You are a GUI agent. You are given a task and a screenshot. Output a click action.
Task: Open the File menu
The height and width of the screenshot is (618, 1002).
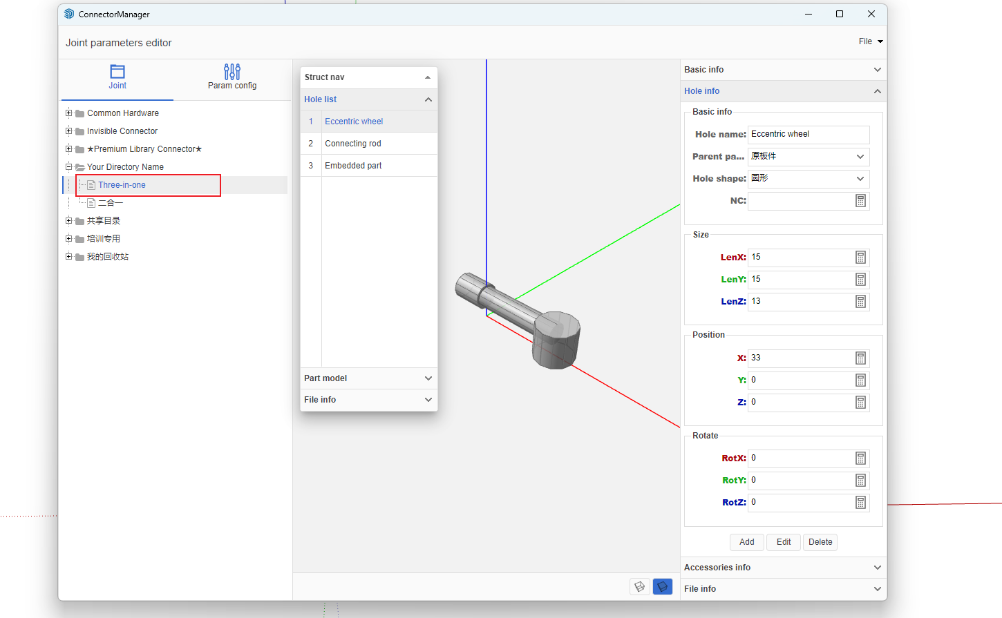pos(870,41)
